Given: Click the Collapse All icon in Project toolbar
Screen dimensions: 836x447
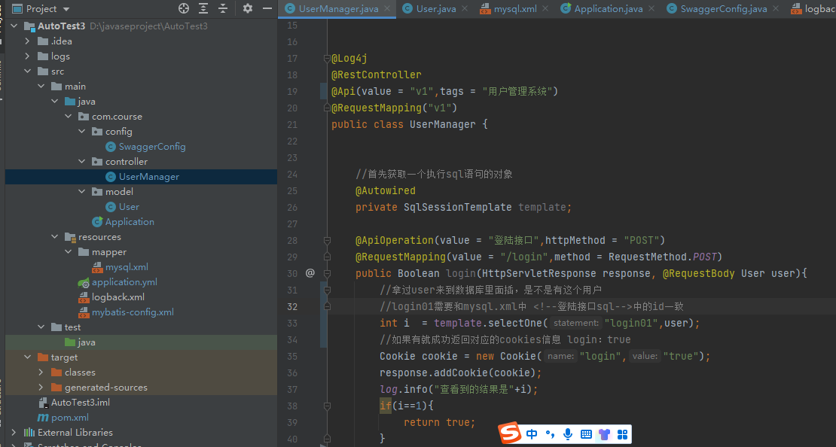Looking at the screenshot, I should 223,8.
